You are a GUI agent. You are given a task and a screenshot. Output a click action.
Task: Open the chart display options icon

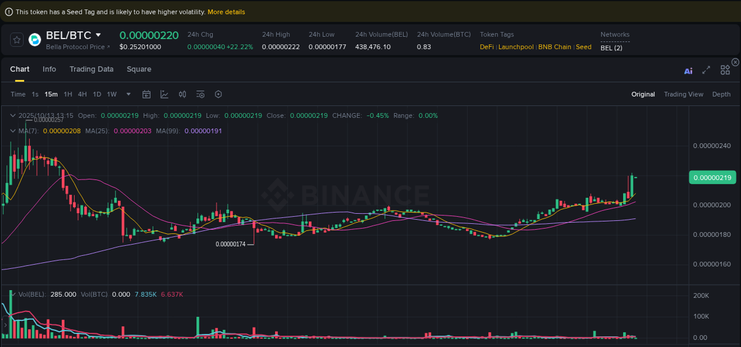click(x=200, y=94)
